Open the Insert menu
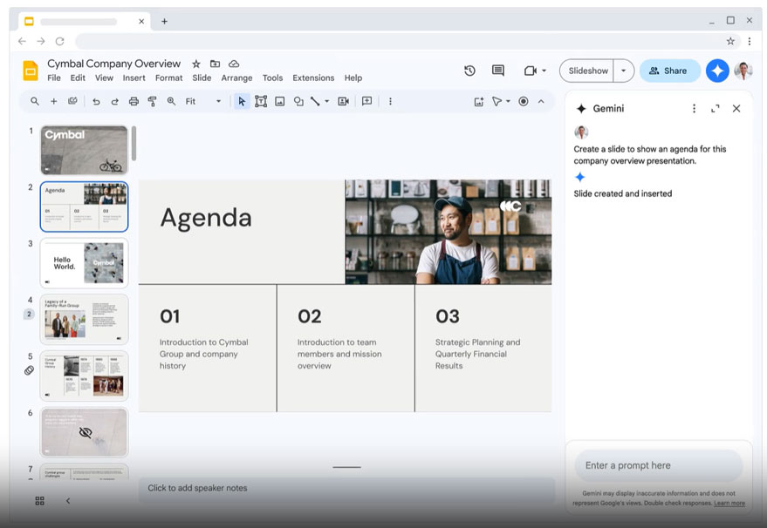The width and height of the screenshot is (767, 528). click(134, 78)
